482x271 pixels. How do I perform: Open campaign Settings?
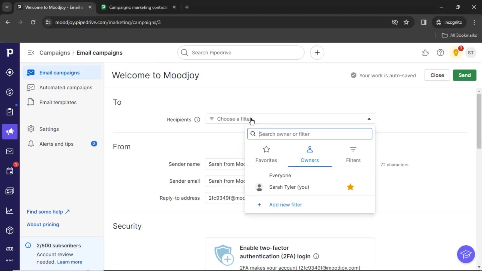pos(62,129)
